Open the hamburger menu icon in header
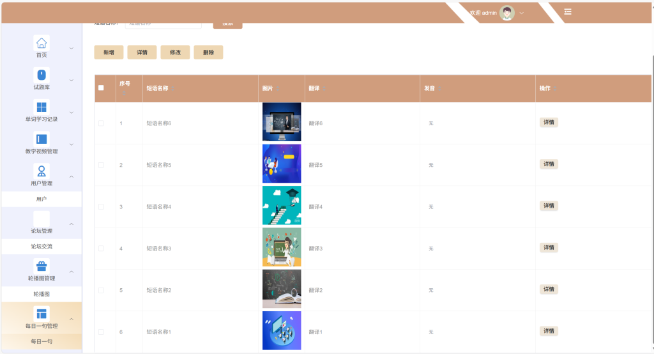Viewport: 654px width, 354px height. point(568,12)
